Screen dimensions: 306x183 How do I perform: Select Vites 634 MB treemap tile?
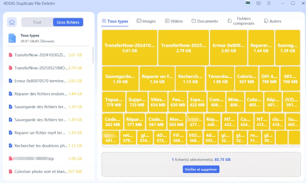coord(158,102)
